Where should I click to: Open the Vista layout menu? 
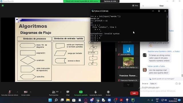click(135, 5)
